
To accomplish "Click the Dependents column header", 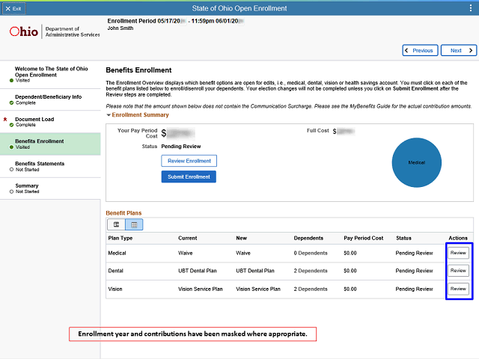I will coord(308,238).
